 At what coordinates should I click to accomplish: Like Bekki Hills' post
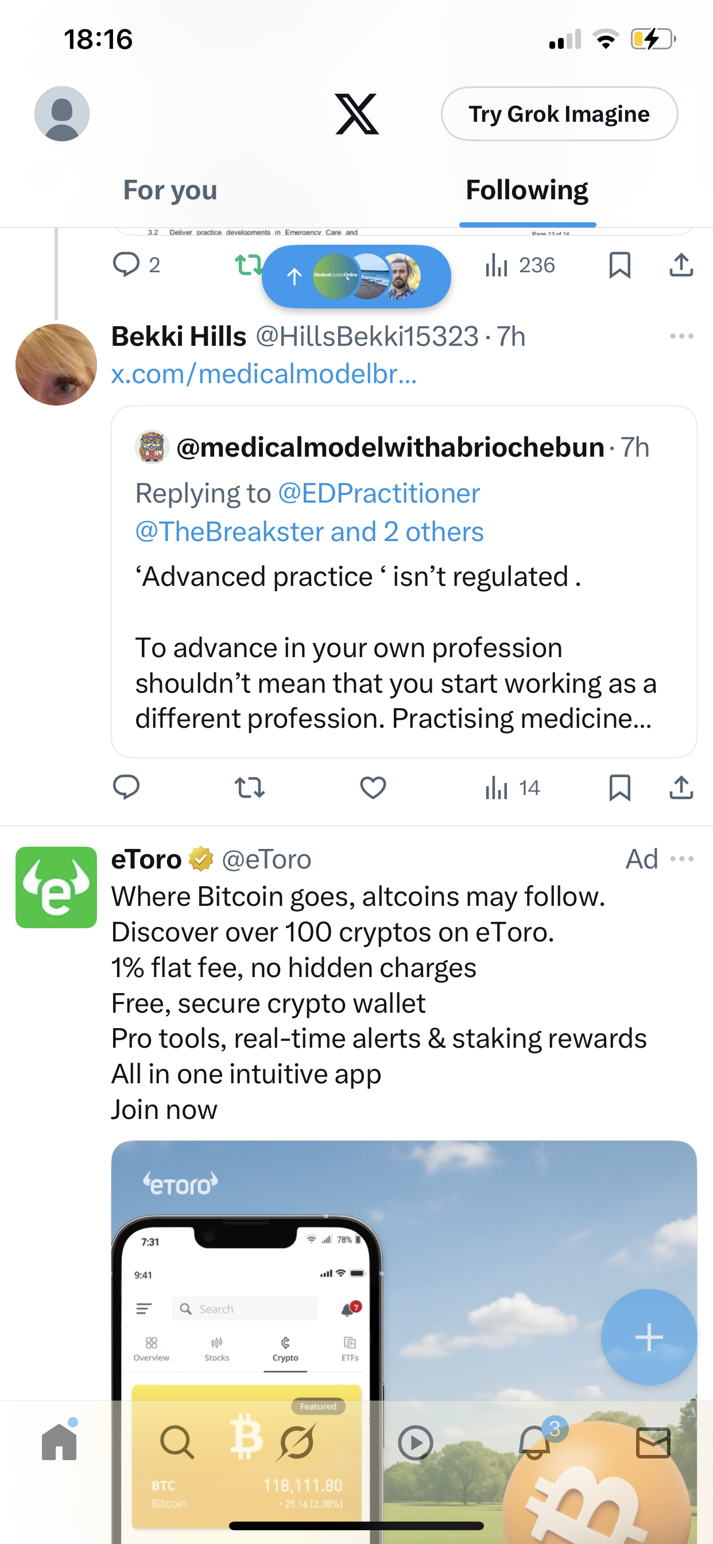tap(373, 788)
